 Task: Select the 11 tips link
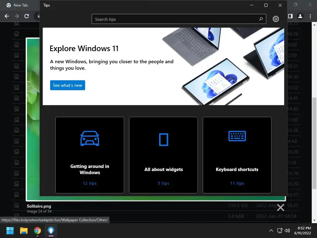pos(237,183)
